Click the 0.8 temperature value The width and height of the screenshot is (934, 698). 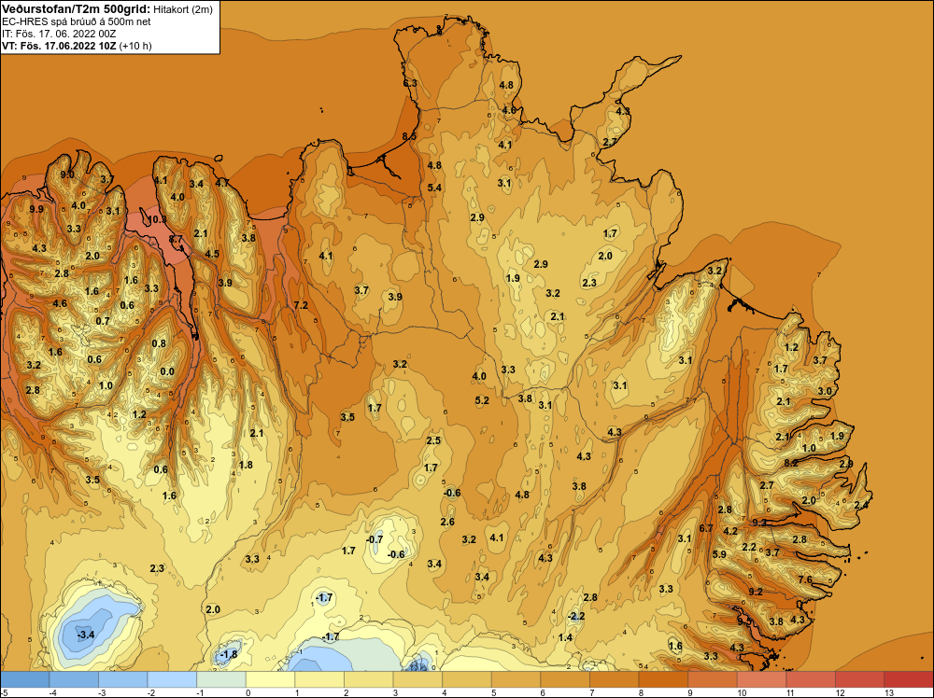click(159, 343)
